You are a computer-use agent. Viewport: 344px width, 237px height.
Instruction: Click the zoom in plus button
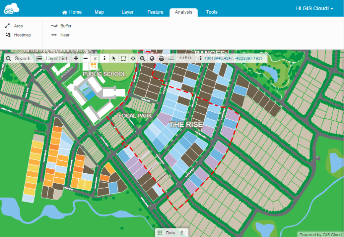tap(76, 58)
